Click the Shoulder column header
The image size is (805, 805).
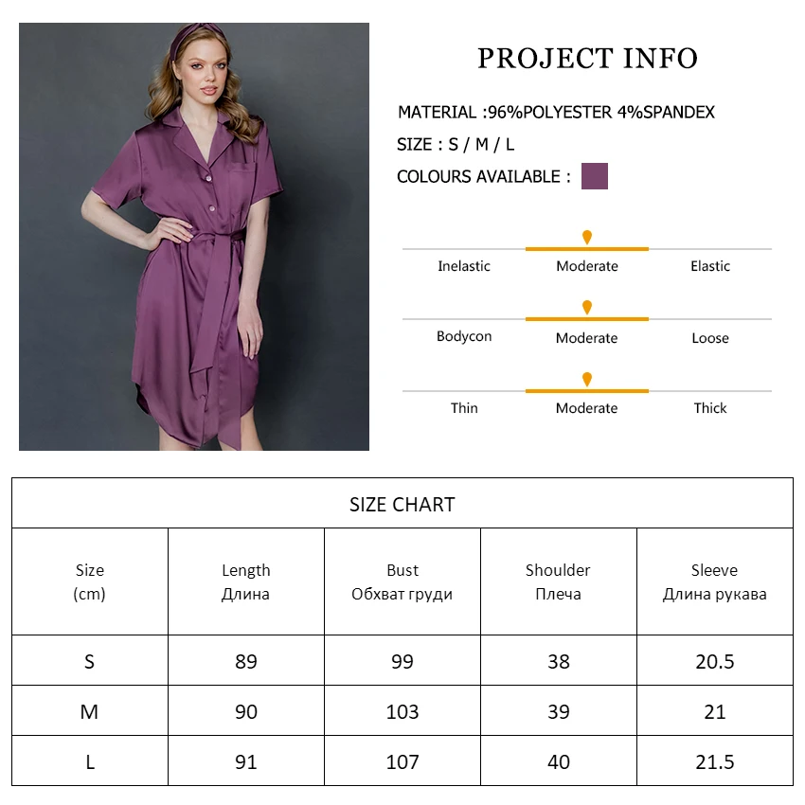pos(558,581)
